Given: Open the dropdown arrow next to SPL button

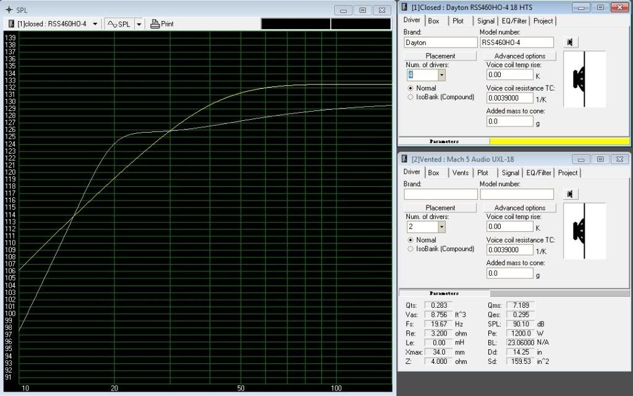Looking at the screenshot, I should point(139,24).
